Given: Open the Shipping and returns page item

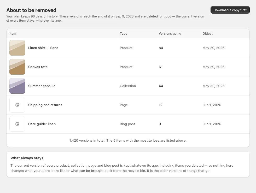Looking at the screenshot, I should pos(45,105).
